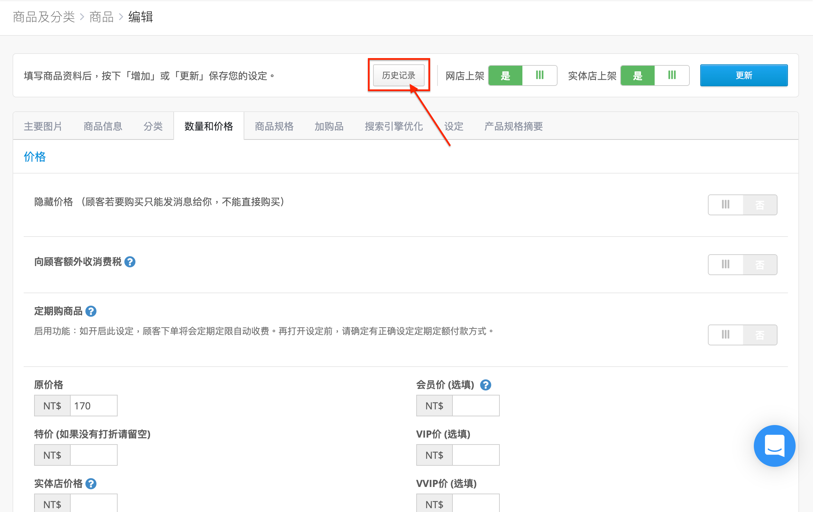This screenshot has height=512, width=813.
Task: Open the 商品规格 tab
Action: click(274, 126)
